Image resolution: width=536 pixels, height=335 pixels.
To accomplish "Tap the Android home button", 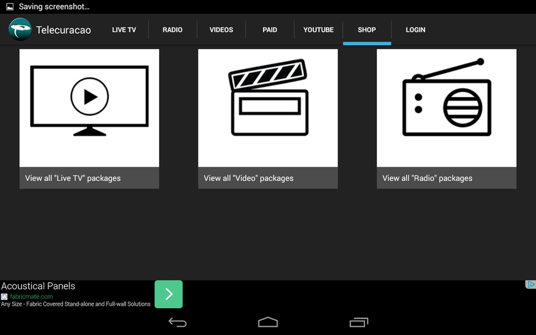I will [x=268, y=322].
